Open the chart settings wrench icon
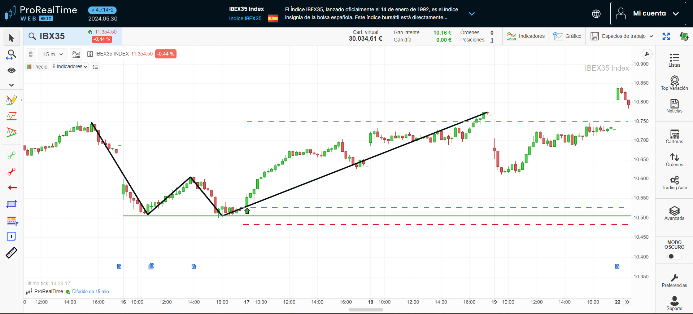Image resolution: width=693 pixels, height=314 pixels. [x=647, y=54]
